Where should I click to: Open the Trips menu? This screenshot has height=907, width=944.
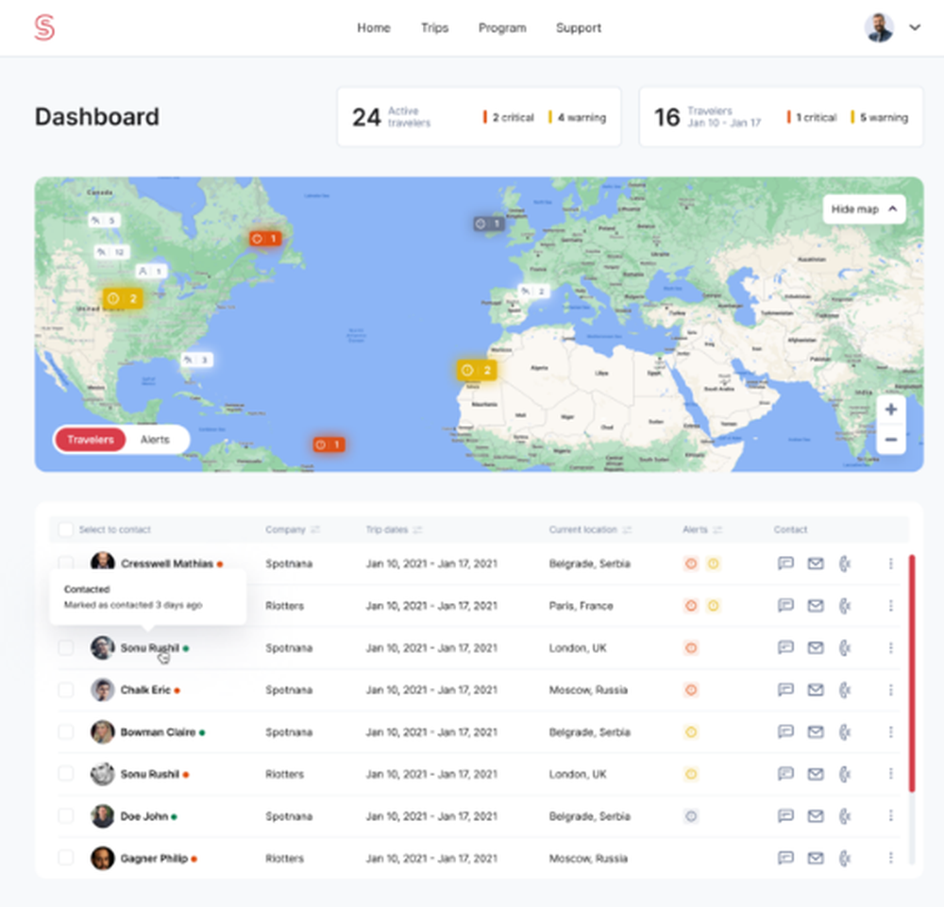pyautogui.click(x=434, y=27)
